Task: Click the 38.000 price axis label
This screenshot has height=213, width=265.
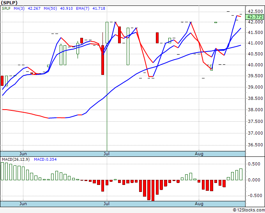Action: click(x=255, y=110)
